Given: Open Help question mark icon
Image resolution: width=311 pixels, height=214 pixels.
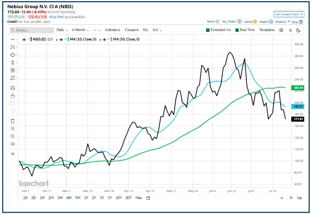Looking at the screenshot, I should [301, 22].
